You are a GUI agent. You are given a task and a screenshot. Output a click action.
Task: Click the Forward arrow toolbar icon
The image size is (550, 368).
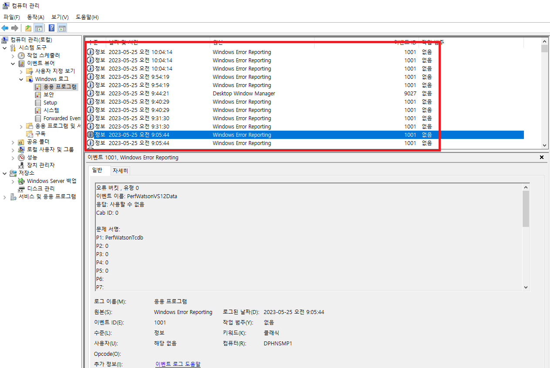click(15, 28)
